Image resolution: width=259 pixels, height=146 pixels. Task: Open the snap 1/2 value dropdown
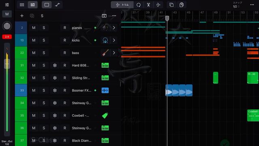tap(236, 6)
